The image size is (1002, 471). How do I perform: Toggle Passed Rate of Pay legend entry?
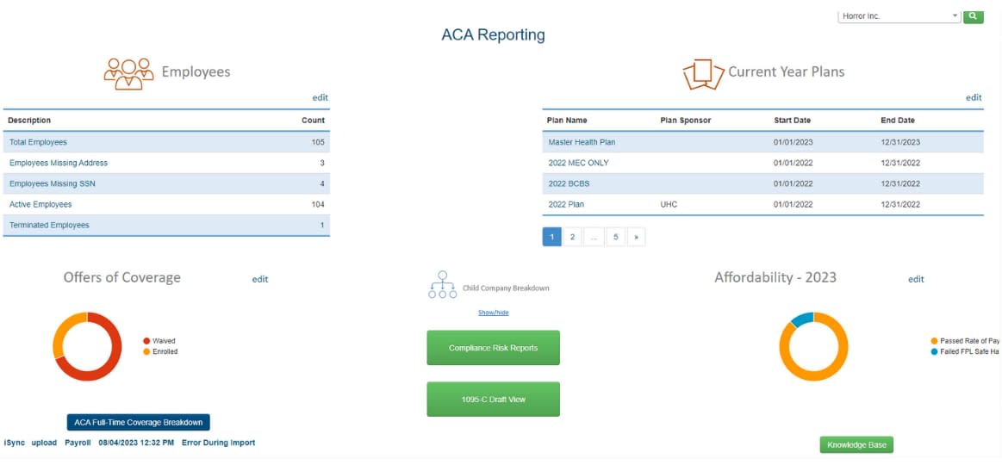point(965,341)
